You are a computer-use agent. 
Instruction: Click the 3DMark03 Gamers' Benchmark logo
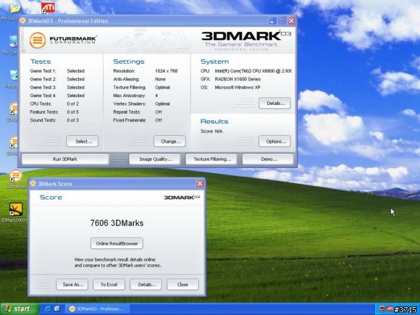pos(245,40)
